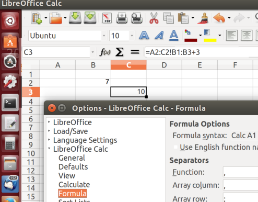
Task: Open the font name dropdown list
Action: click(x=104, y=36)
